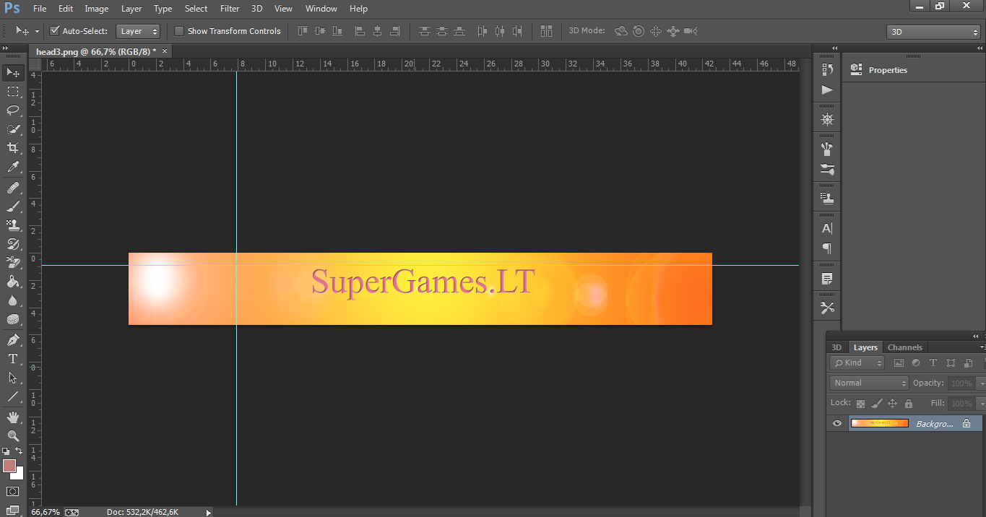Open the Layers panel flyout menu
Image resolution: width=986 pixels, height=517 pixels.
pyautogui.click(x=982, y=347)
